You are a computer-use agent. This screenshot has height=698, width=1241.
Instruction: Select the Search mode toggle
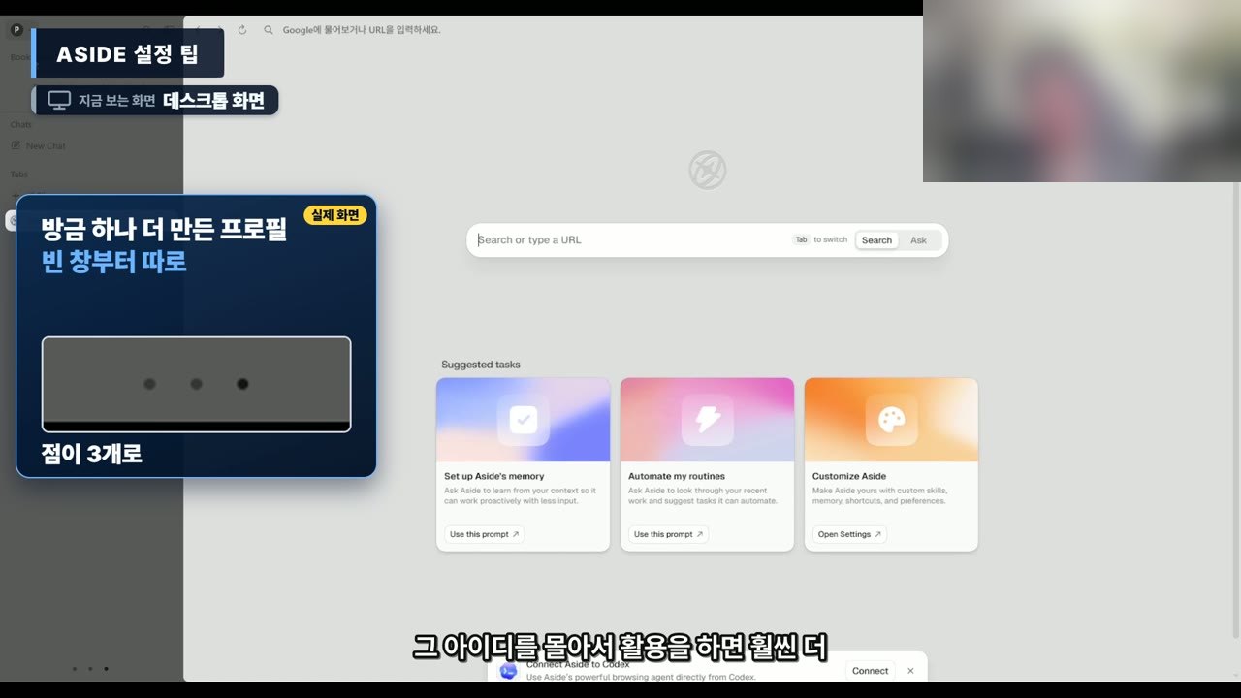pyautogui.click(x=876, y=240)
